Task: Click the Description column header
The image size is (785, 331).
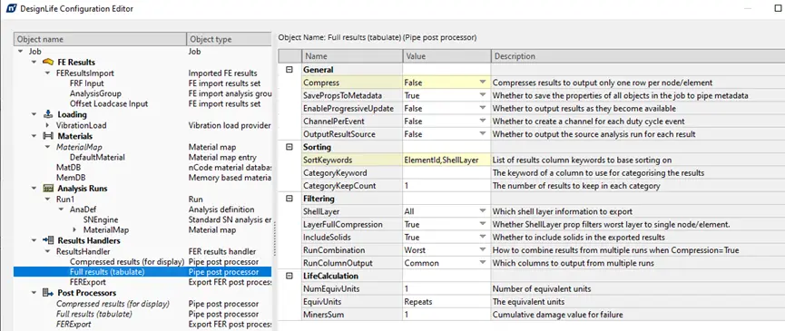Action: (x=638, y=56)
